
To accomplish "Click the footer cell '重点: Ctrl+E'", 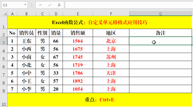I will click(100, 100).
